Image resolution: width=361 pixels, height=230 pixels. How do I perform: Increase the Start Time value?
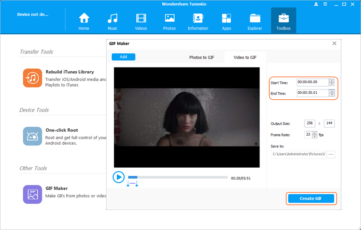click(332, 81)
